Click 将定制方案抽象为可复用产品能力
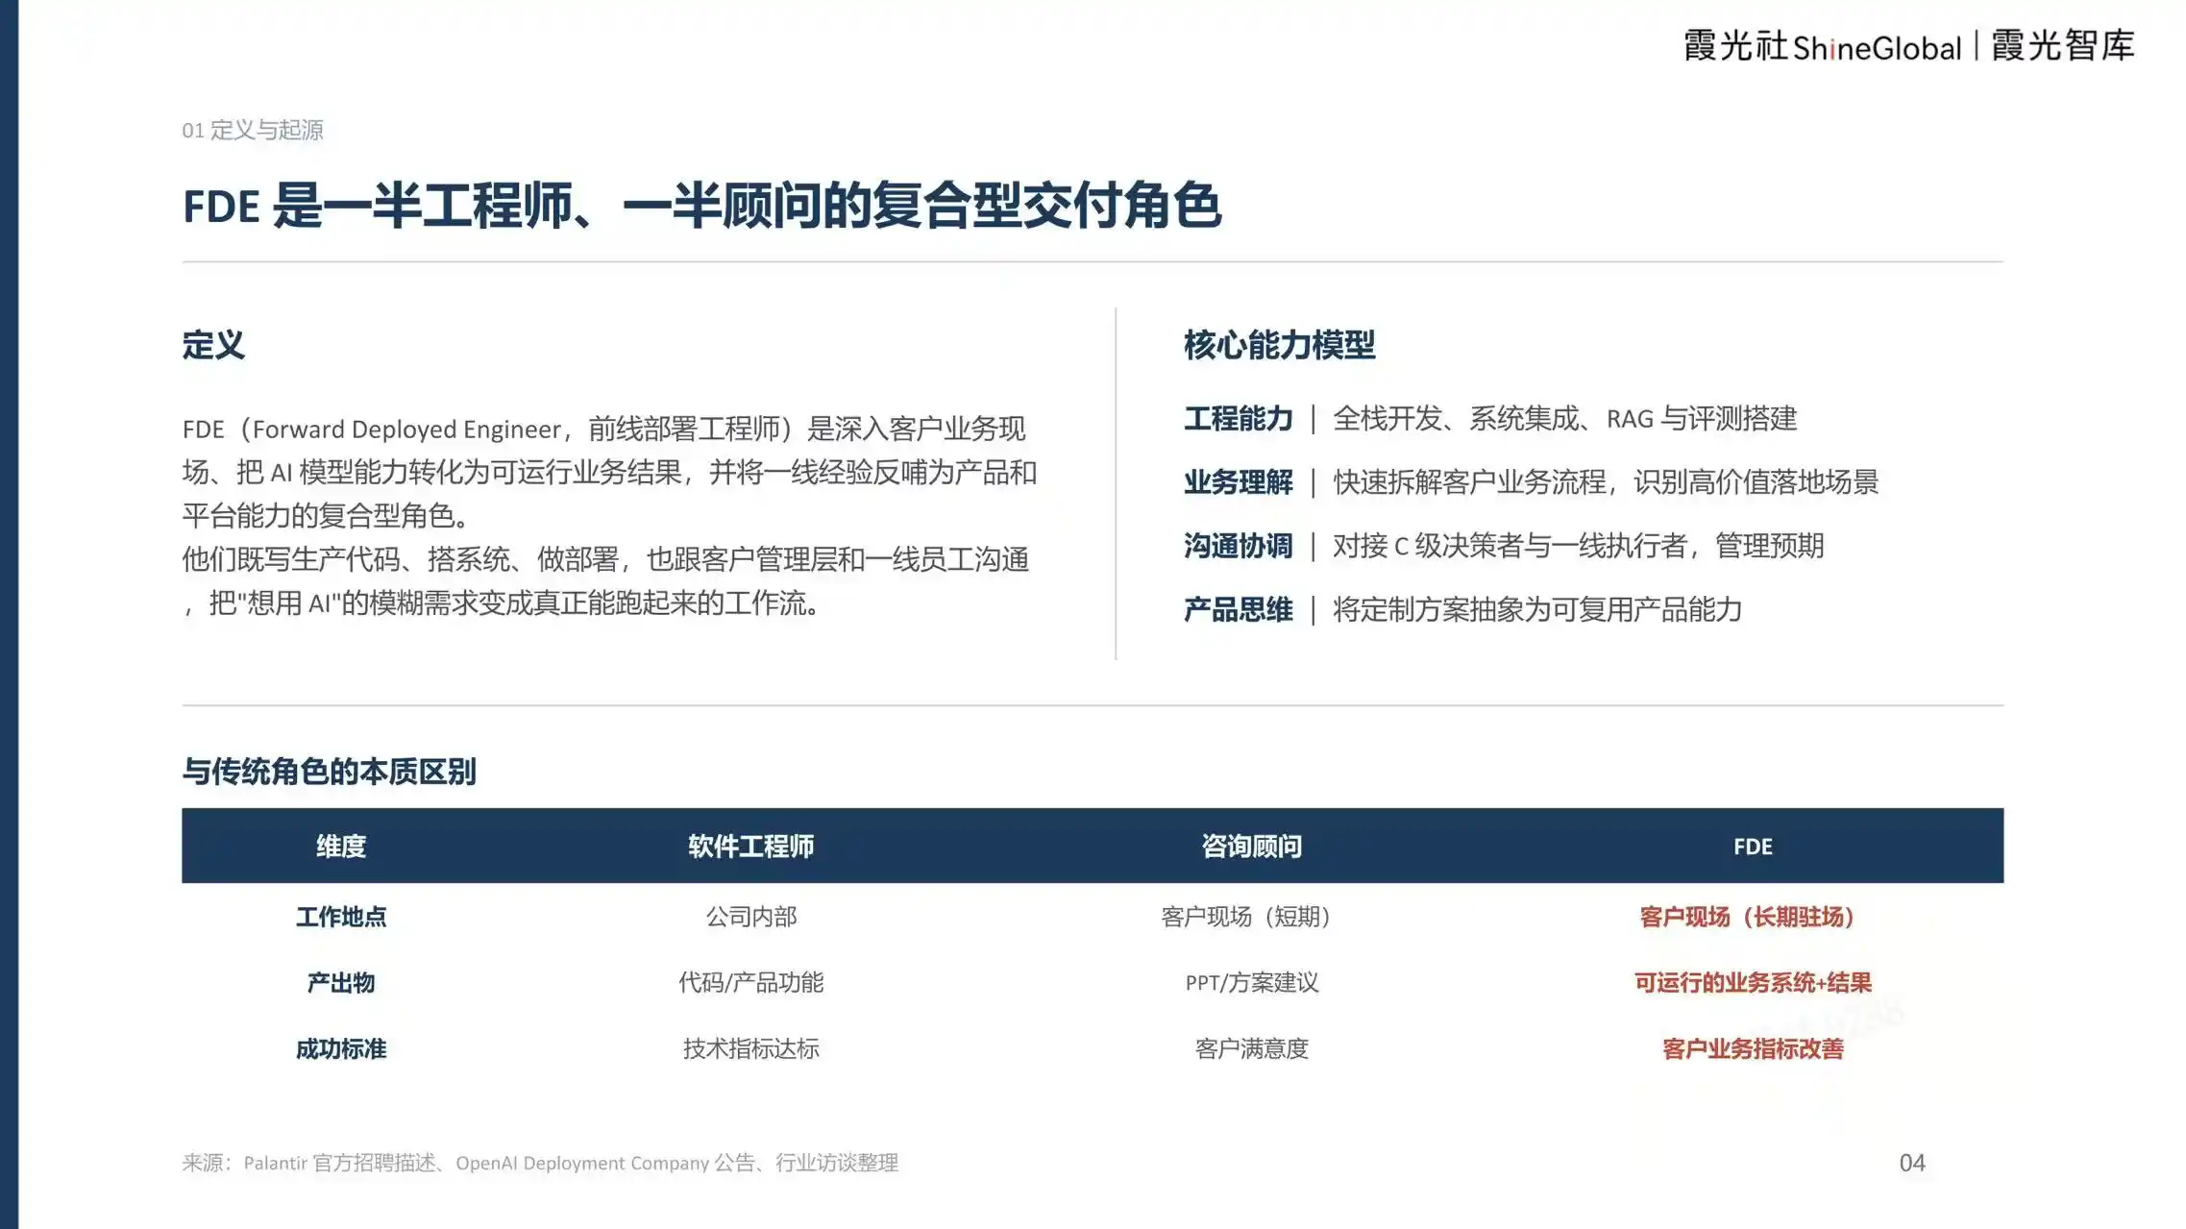2186x1229 pixels. (x=1536, y=609)
